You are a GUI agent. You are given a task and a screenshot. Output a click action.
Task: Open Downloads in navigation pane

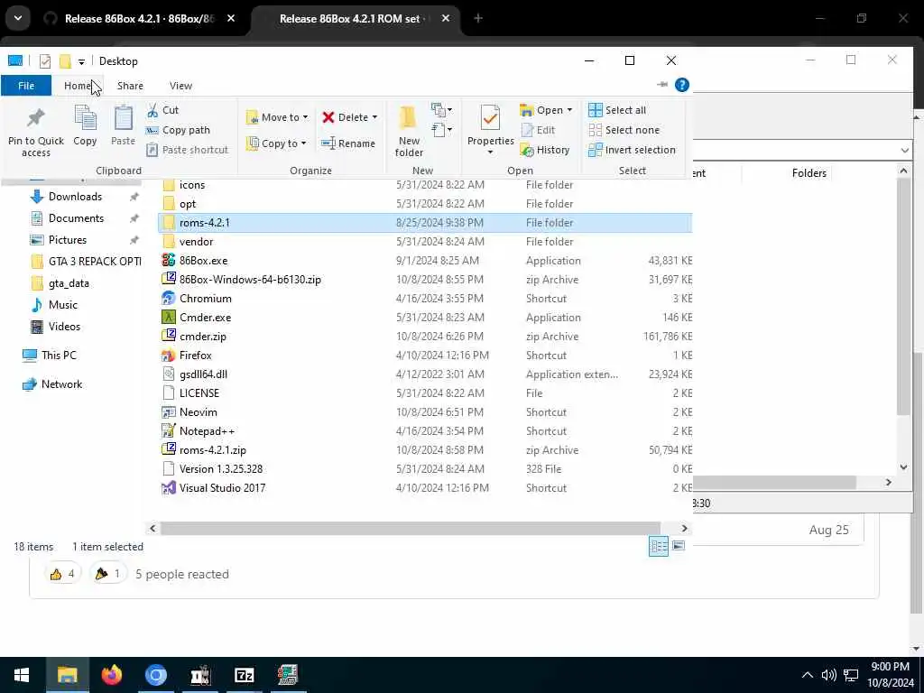(x=75, y=197)
